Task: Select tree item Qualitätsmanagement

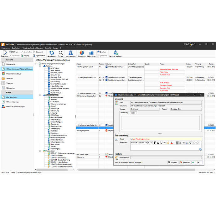Action: 58,137
